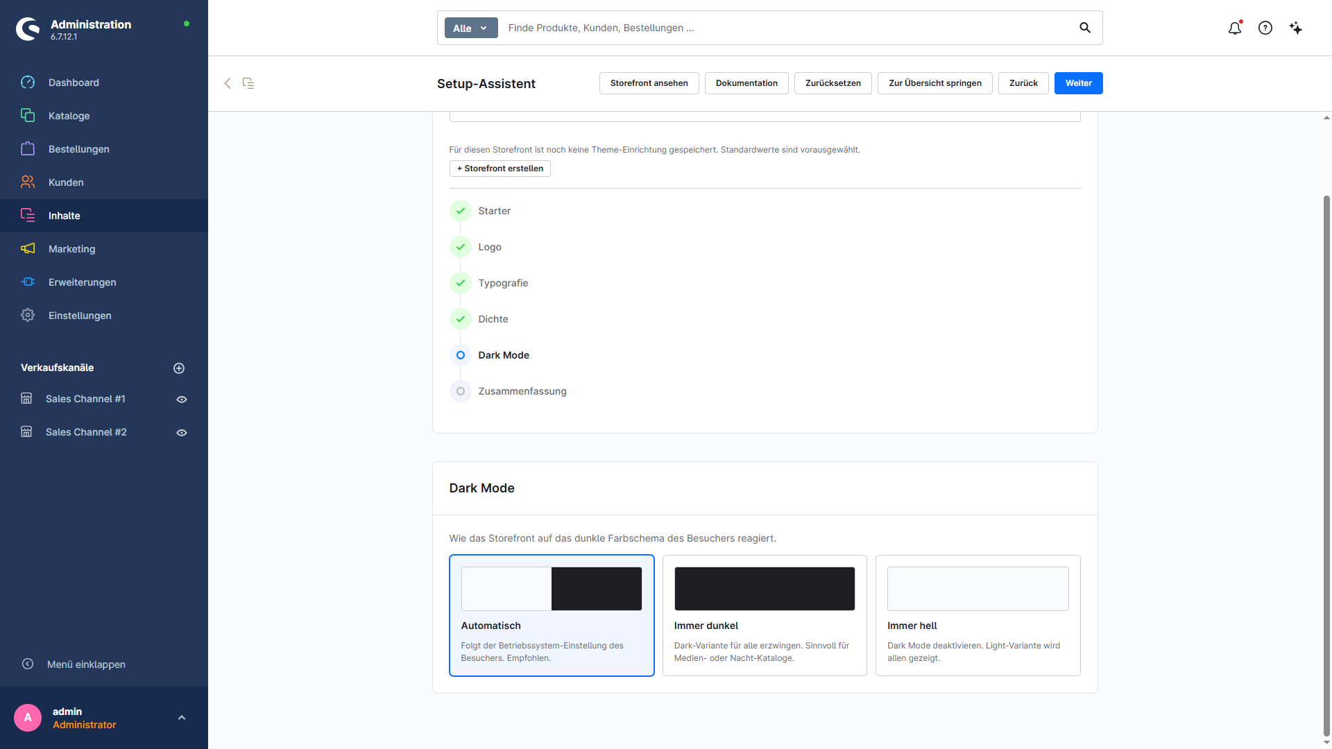The image size is (1332, 749).
Task: Click the Dashboard gauge icon
Action: (x=28, y=83)
